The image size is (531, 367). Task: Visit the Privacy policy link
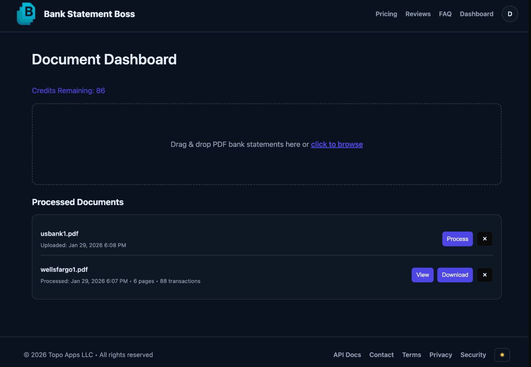tap(441, 355)
